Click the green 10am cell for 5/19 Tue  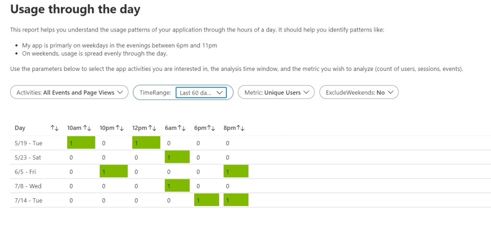tap(81, 143)
